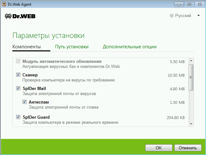Image resolution: width=206 pixels, height=155 pixels.
Task: Open the Дополнительные опции tab
Action: point(130,47)
